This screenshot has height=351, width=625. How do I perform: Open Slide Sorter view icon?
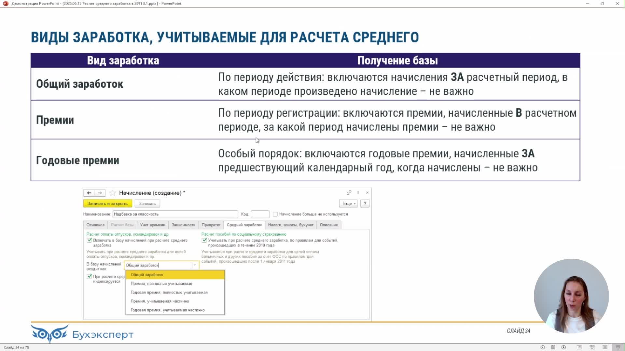(592, 347)
